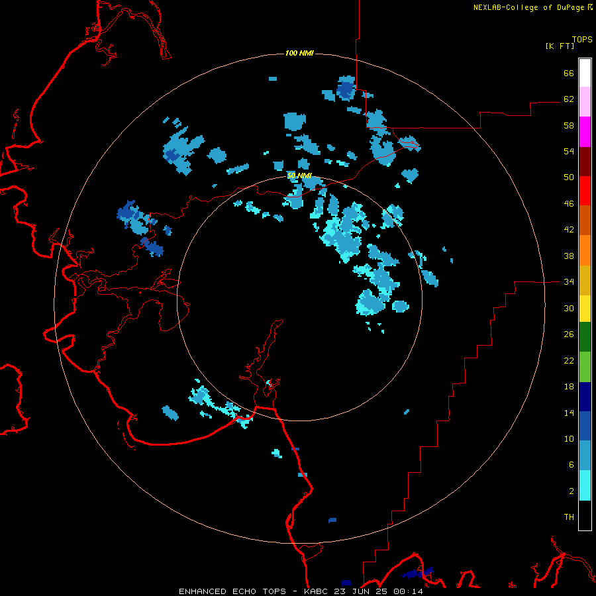
Task: Pick the bright orange legend swatch
Action: pyautogui.click(x=585, y=250)
